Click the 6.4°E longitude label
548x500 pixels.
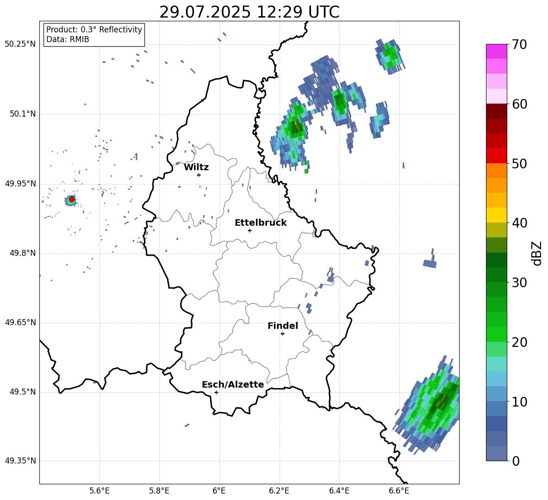coord(339,491)
